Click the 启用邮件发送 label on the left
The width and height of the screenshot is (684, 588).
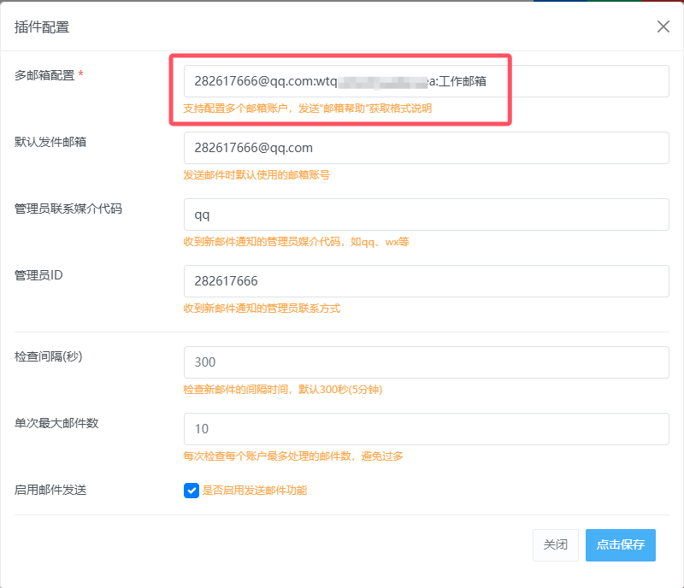pos(50,490)
